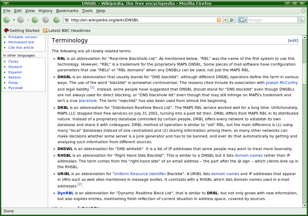
Task: Open footnote reference [2]
Action: coord(79,184)
